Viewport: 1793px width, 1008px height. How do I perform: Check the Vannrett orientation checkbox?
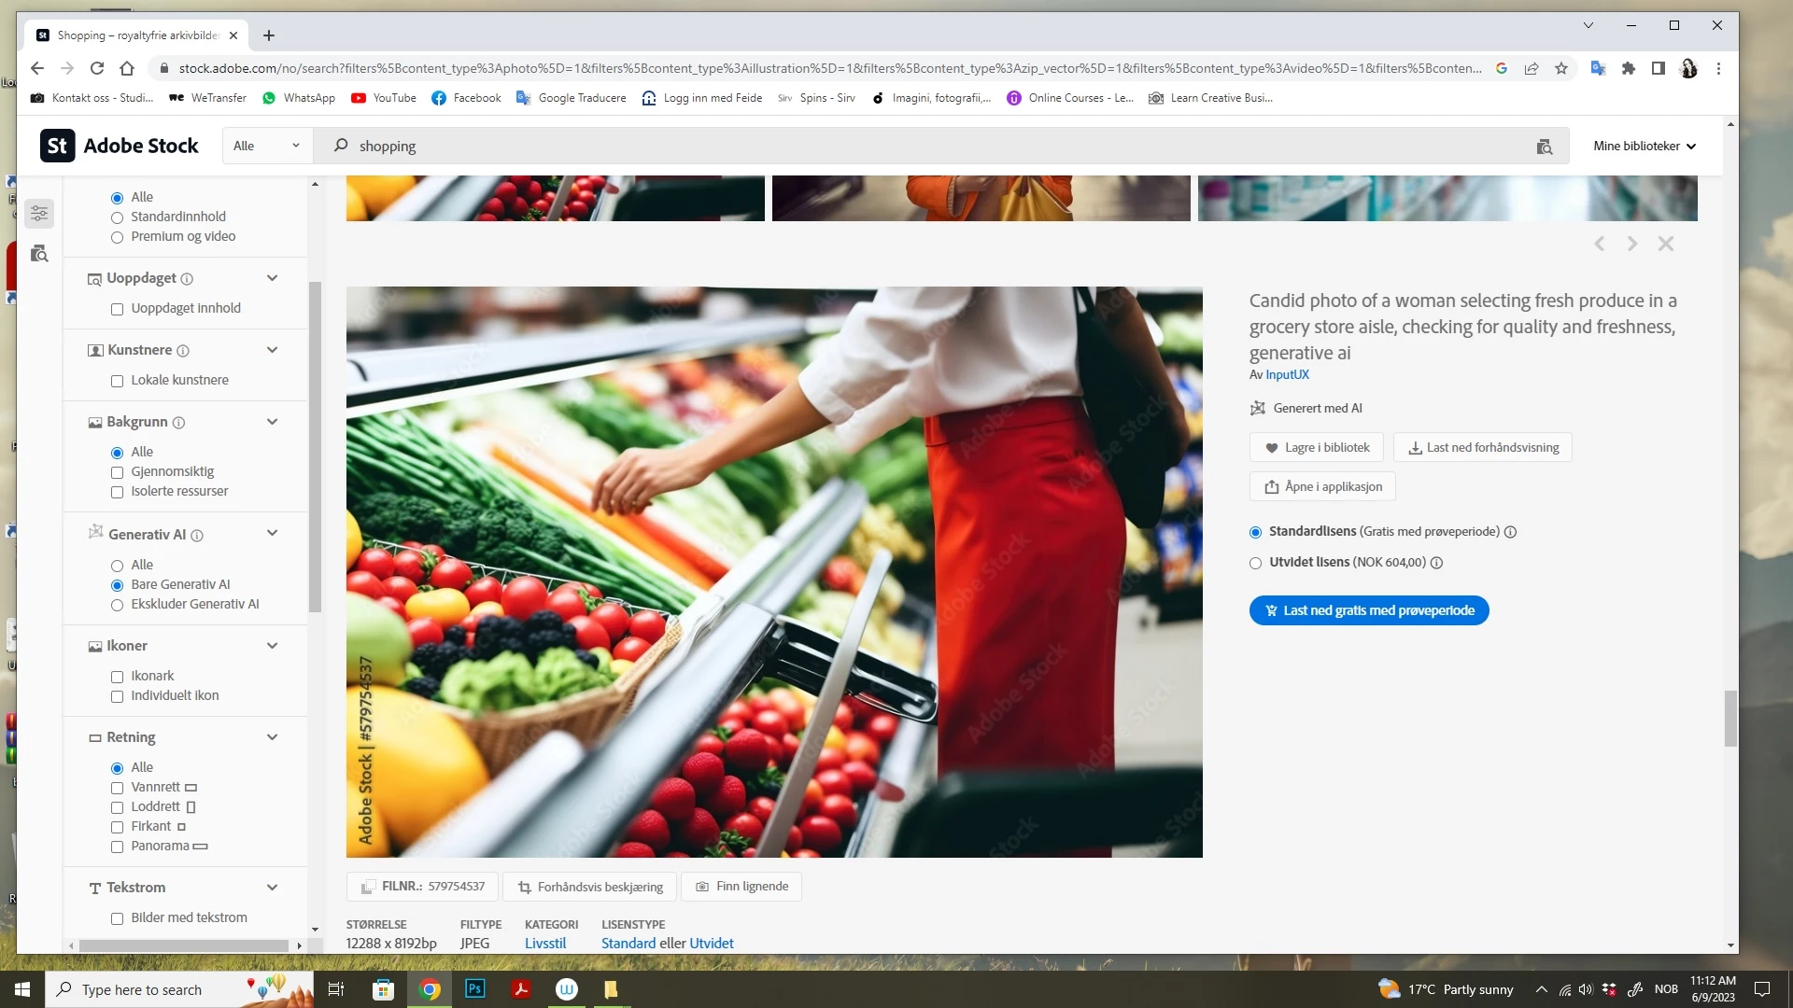(x=118, y=788)
